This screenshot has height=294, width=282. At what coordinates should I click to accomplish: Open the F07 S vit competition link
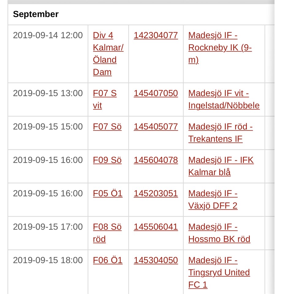click(x=104, y=93)
